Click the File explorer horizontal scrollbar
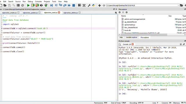The height and width of the screenshot is (104, 186). (144, 35)
